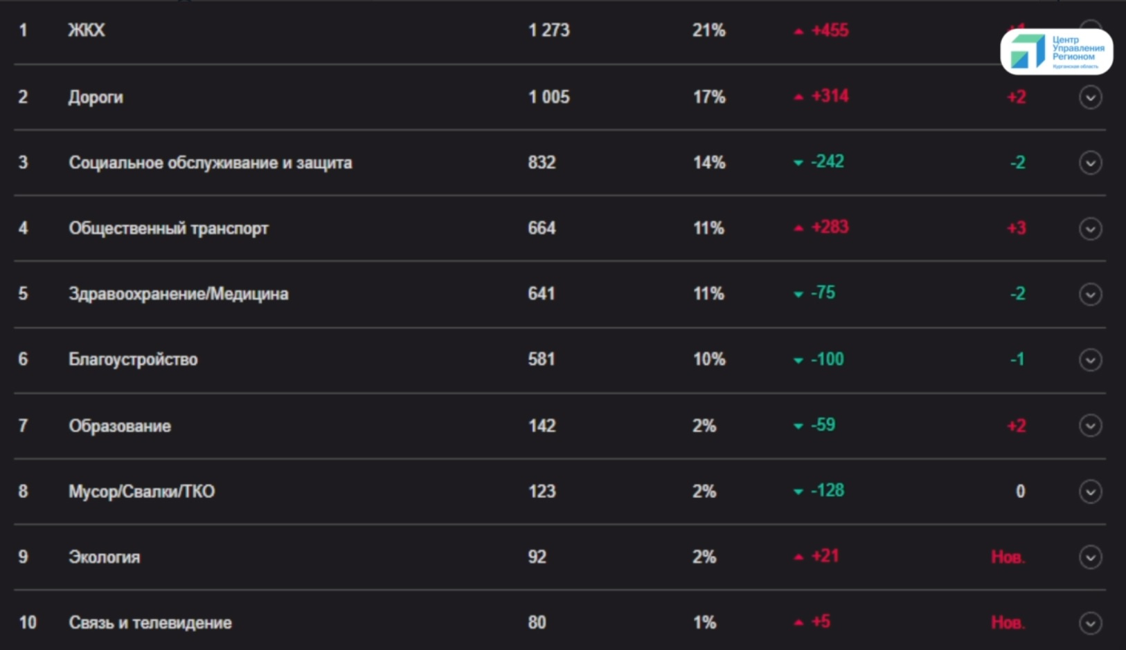The width and height of the screenshot is (1126, 650).
Task: Click the circled arrow for Образование
Action: 1091,426
